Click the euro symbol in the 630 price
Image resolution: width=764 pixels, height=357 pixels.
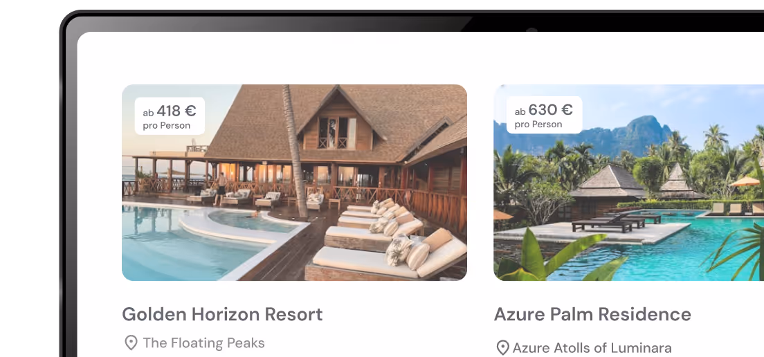point(567,109)
